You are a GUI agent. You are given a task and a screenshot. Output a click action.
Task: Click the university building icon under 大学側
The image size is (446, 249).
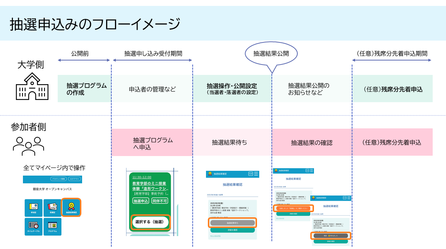click(x=32, y=87)
